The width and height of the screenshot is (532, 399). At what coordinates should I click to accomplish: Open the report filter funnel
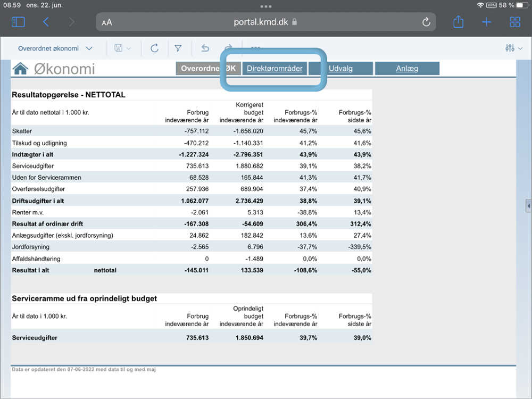click(178, 48)
